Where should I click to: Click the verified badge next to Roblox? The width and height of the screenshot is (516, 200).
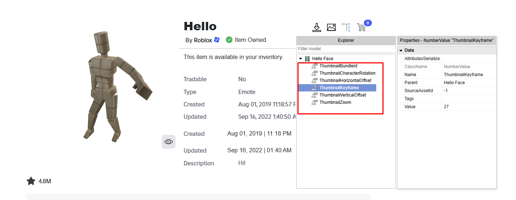[217, 40]
